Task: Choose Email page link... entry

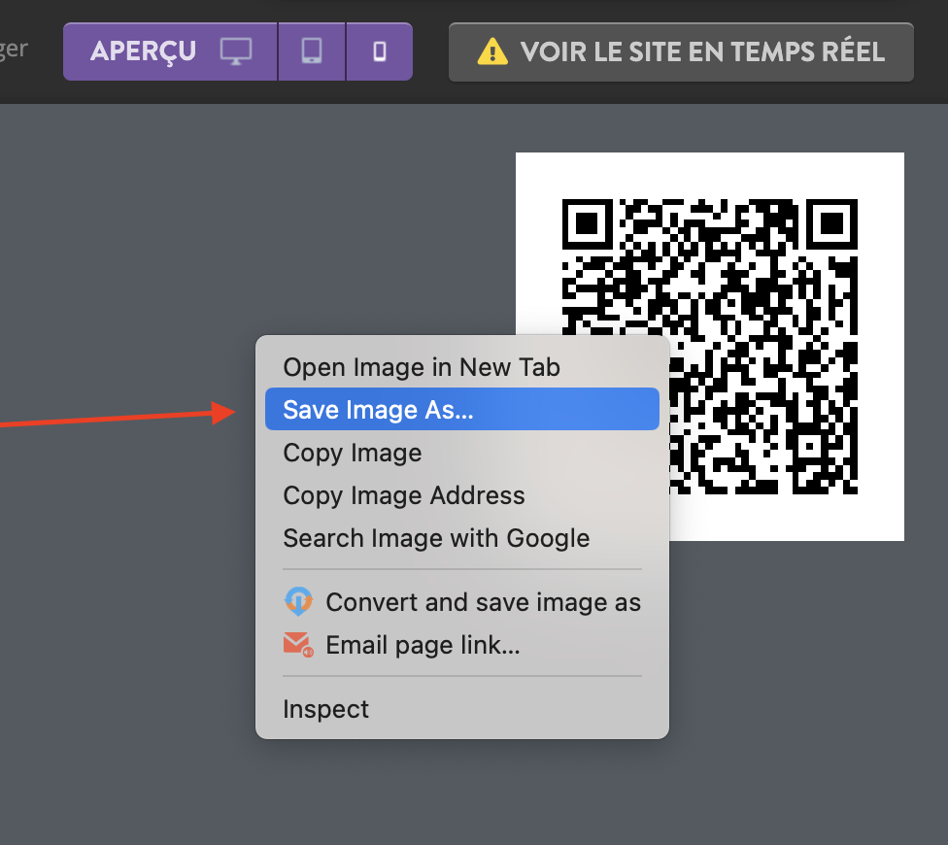Action: pos(462,645)
